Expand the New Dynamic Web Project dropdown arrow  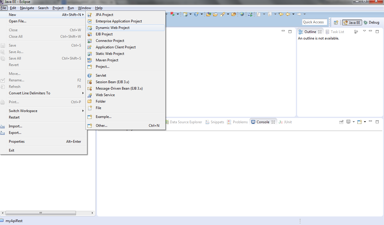[190, 14]
